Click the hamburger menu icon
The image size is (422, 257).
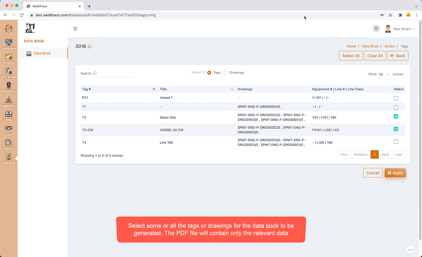[x=75, y=29]
